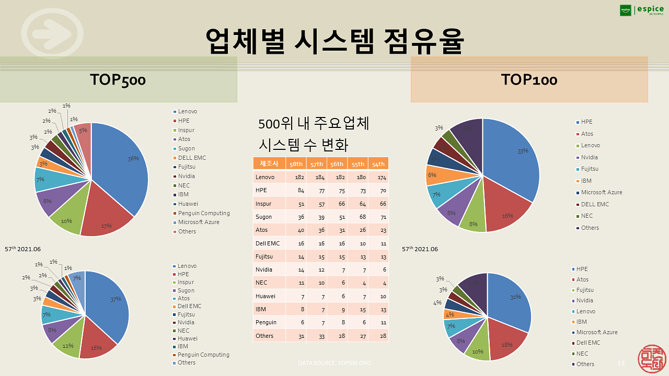This screenshot has height=376, width=669.
Task: Click the DATA SOURCE: TOP500.ORG footer text
Action: pyautogui.click(x=334, y=363)
